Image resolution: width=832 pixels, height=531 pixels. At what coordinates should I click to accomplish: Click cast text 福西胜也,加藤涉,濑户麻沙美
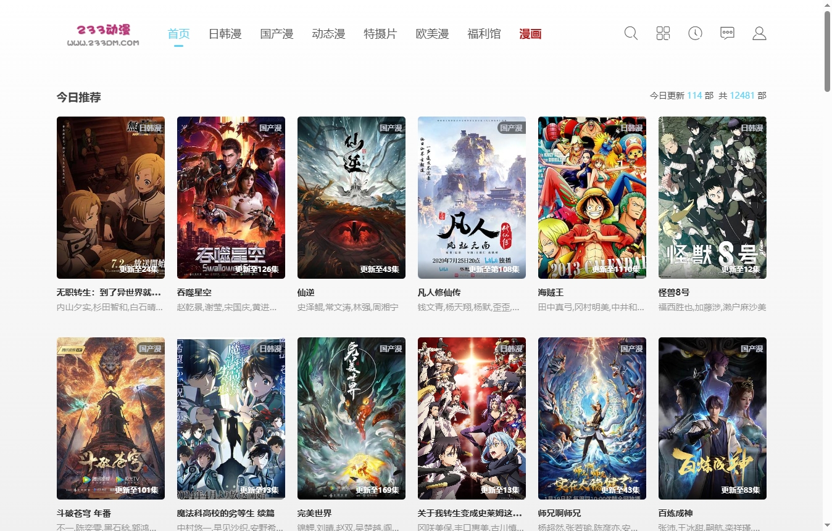712,307
